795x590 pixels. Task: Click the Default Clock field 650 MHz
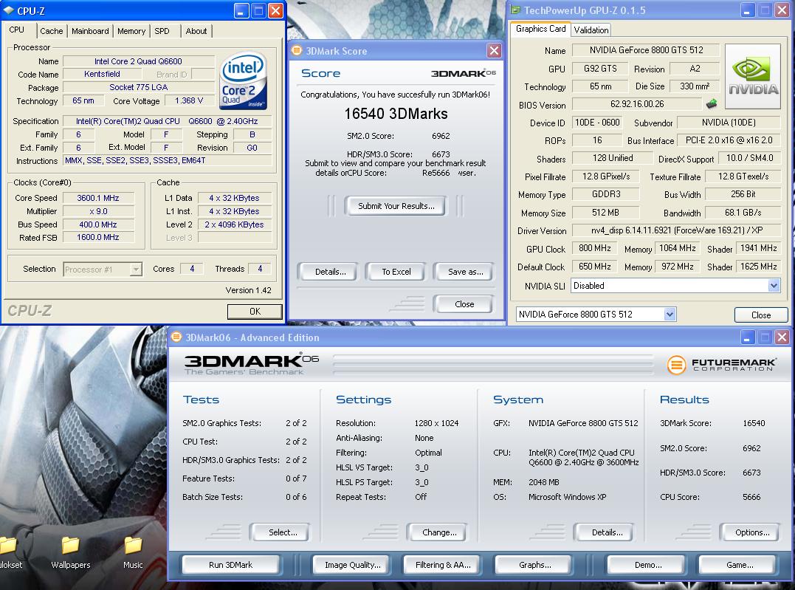click(x=594, y=267)
